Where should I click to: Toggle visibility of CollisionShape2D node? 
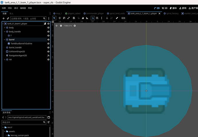[x=48, y=52]
